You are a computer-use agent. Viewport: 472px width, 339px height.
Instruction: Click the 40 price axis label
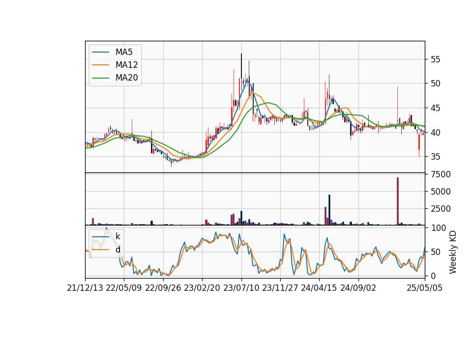click(x=435, y=132)
